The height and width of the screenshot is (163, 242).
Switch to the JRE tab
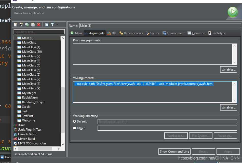(112, 33)
